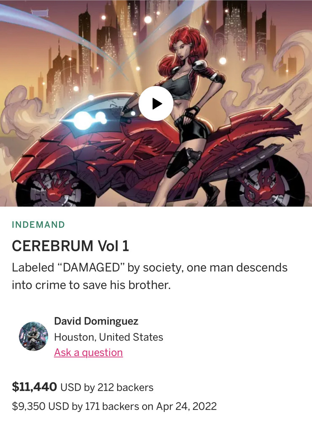Image resolution: width=312 pixels, height=431 pixels.
Task: Click the $9,350 original funding amount
Action: tap(28, 406)
